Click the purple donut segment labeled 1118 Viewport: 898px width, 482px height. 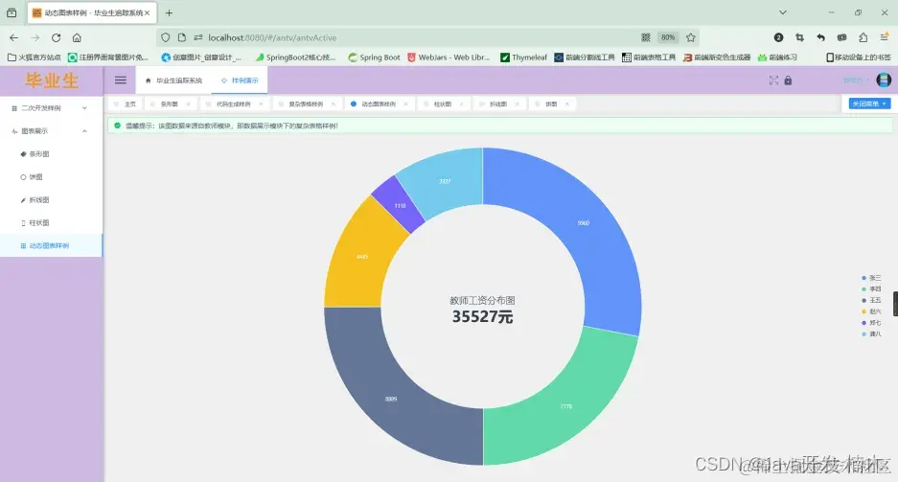coord(400,205)
